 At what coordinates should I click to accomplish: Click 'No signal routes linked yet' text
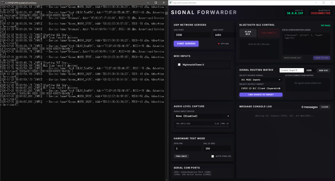tap(308, 83)
